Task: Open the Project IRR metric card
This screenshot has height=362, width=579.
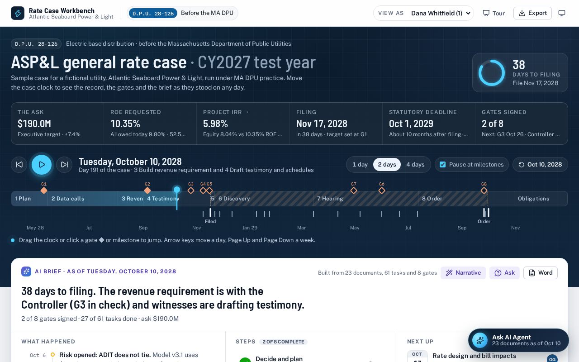Action: (243, 124)
